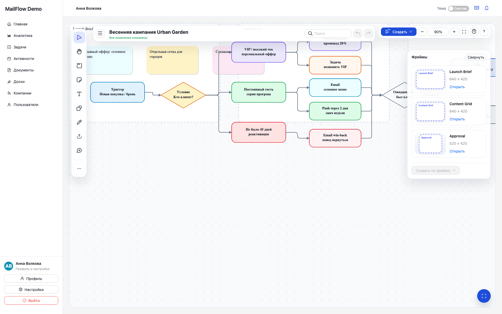Open the Launch Brief frame link
502x314 pixels.
coord(457,87)
